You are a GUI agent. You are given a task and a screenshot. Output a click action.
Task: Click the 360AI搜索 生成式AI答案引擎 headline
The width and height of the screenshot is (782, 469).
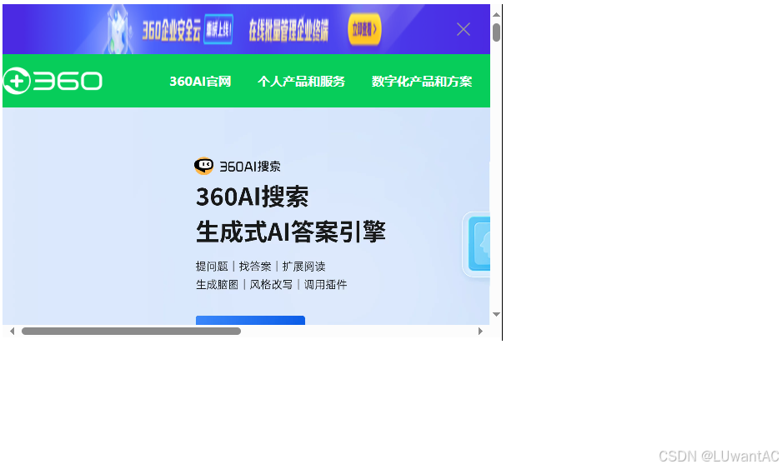coord(291,214)
